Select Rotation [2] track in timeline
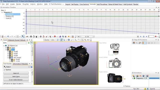 coord(9,16)
